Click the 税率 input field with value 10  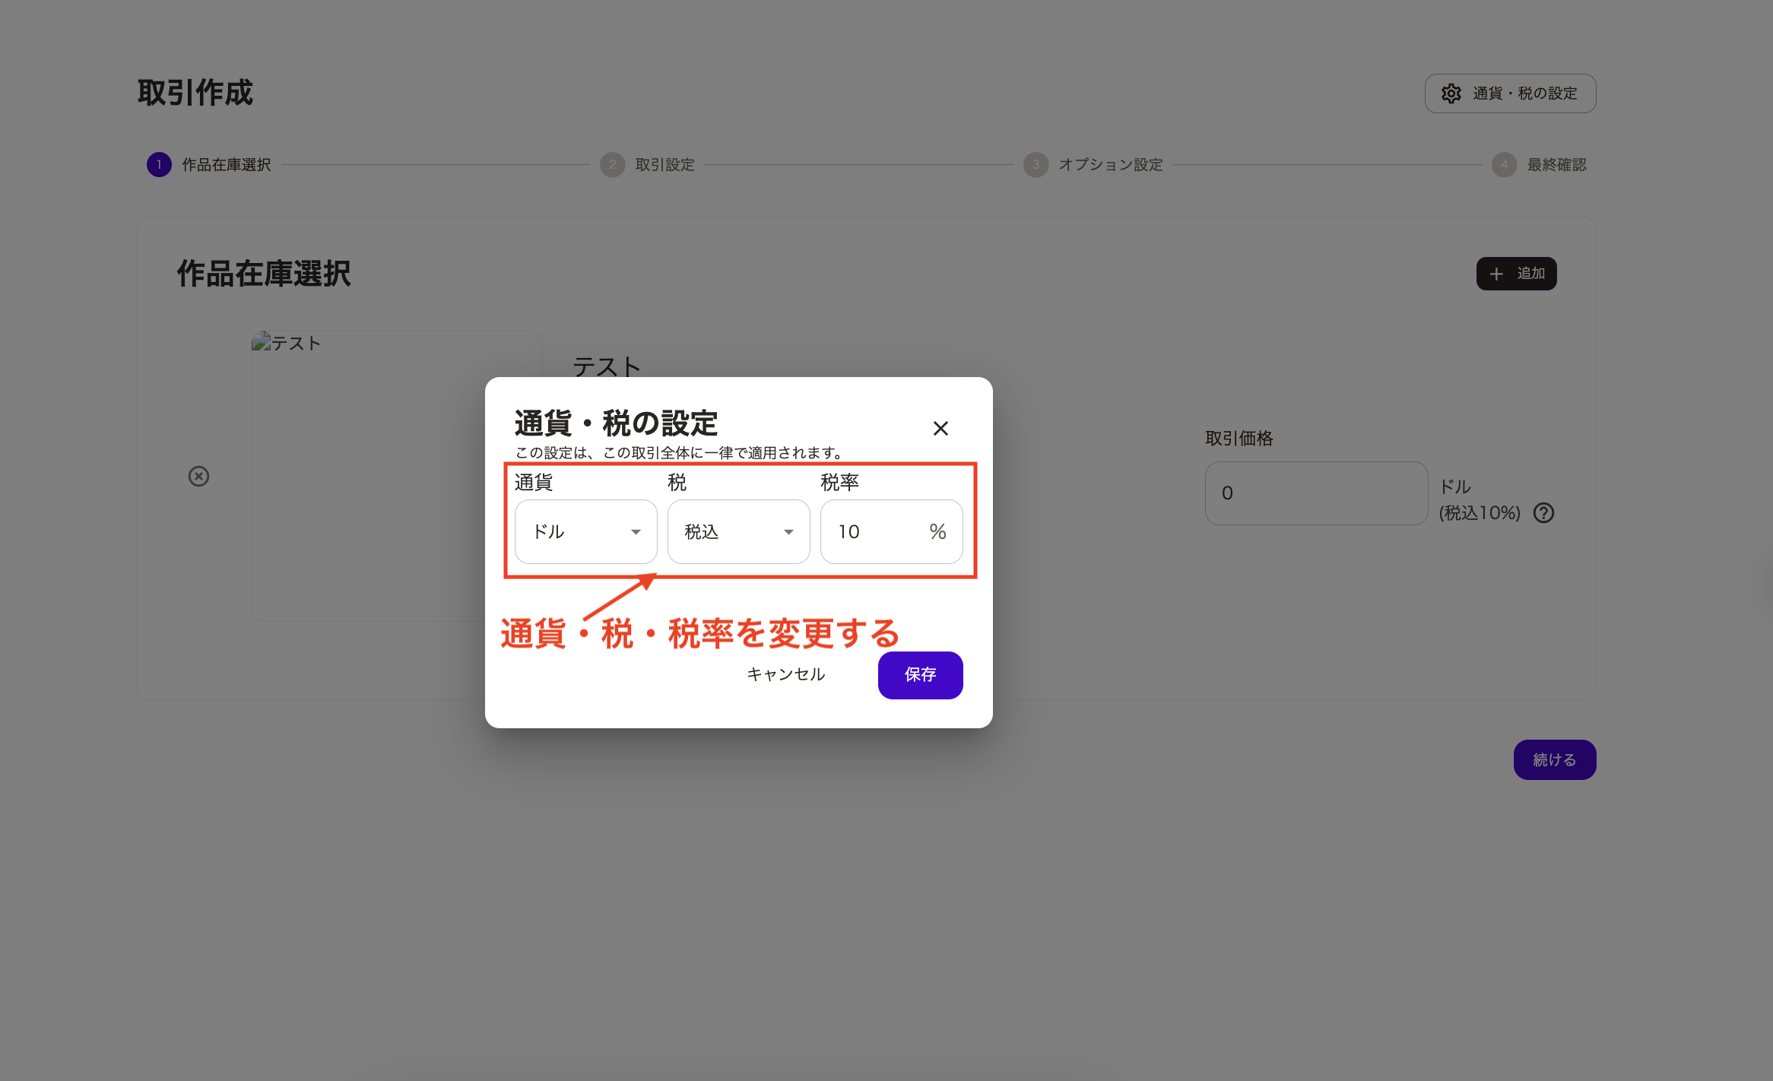tap(892, 531)
